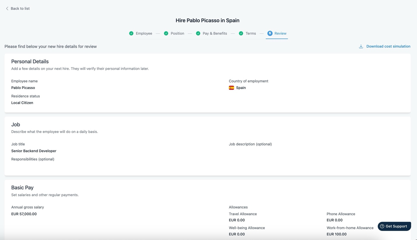Download the cost simulation
Screen dimensions: 417x240
pyautogui.click(x=388, y=46)
